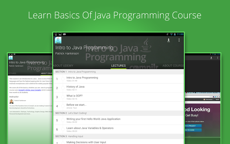
Task: Tap the battery icon in center status bar
Action: coord(175,34)
